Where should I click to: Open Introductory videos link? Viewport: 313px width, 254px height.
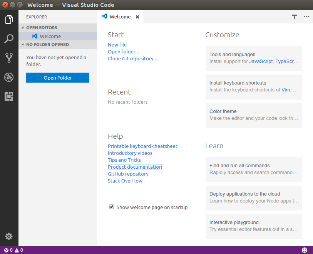pyautogui.click(x=130, y=153)
